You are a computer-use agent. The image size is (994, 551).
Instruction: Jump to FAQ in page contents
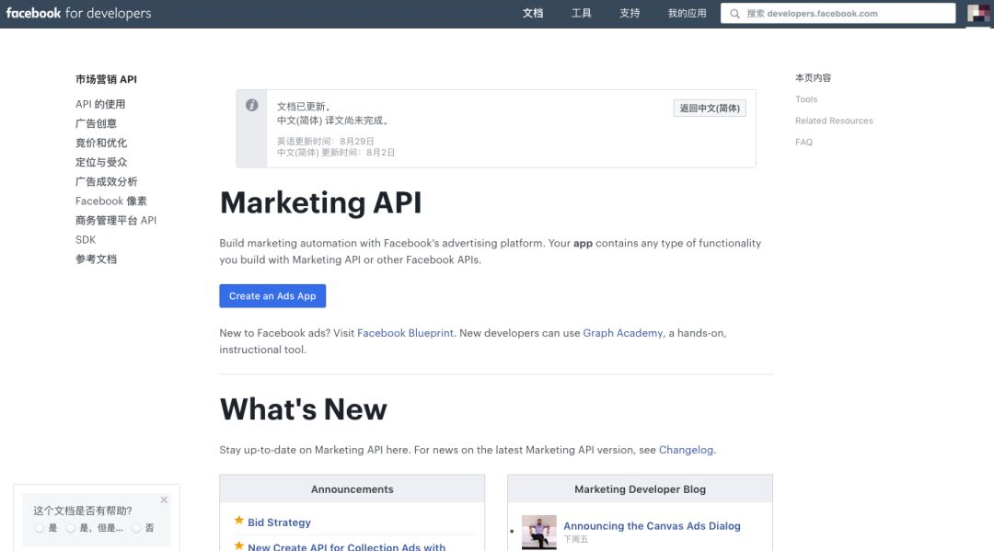[803, 143]
